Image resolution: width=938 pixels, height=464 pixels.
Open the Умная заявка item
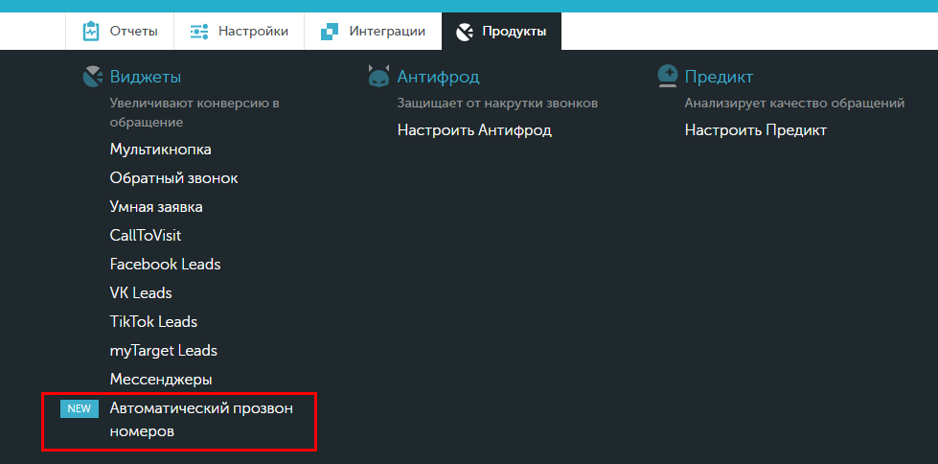(156, 207)
